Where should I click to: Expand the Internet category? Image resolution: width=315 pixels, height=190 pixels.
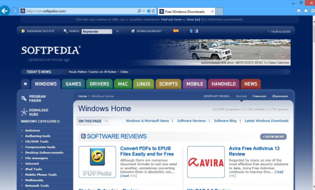click(32, 163)
